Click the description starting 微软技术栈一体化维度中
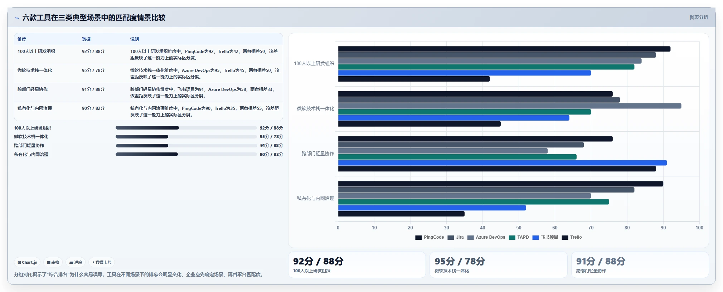Viewport: 723px width, 292px height. [205, 74]
